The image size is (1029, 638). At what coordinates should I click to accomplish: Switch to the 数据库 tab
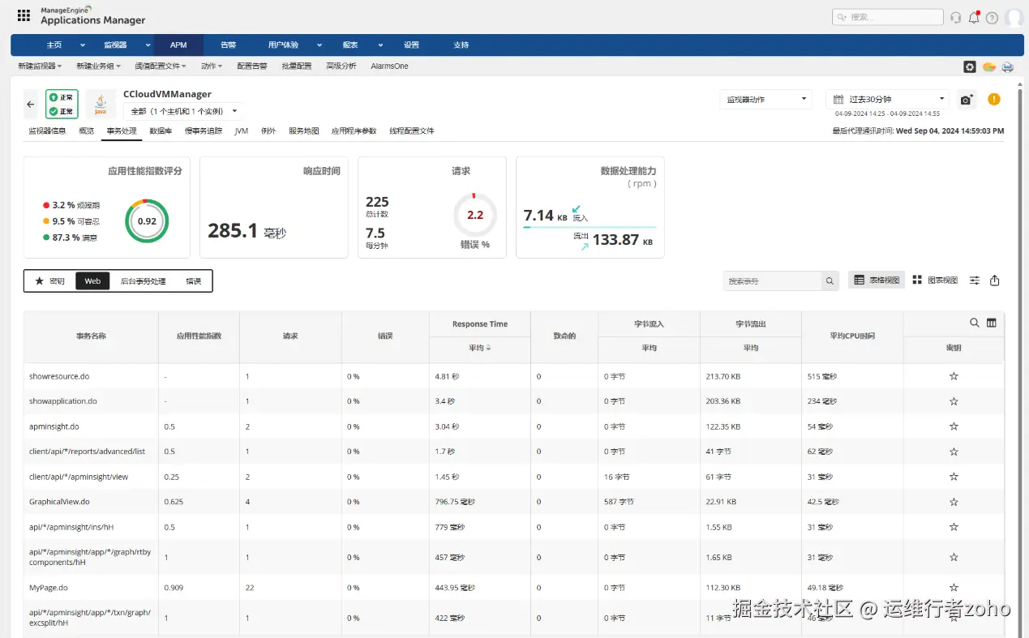(x=161, y=131)
